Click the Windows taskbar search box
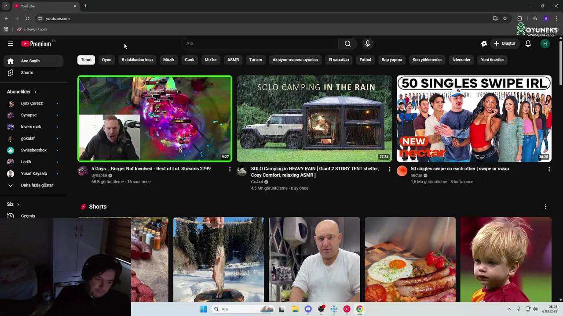This screenshot has width=563, height=316. click(243, 309)
